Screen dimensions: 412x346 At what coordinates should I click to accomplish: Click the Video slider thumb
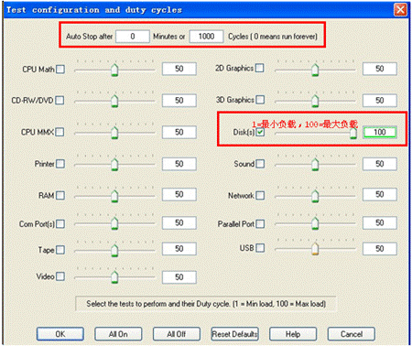(114, 277)
